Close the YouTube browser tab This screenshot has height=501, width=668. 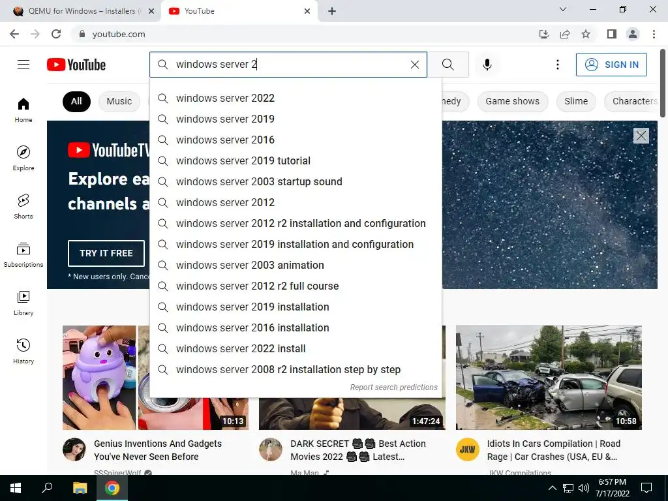(307, 11)
